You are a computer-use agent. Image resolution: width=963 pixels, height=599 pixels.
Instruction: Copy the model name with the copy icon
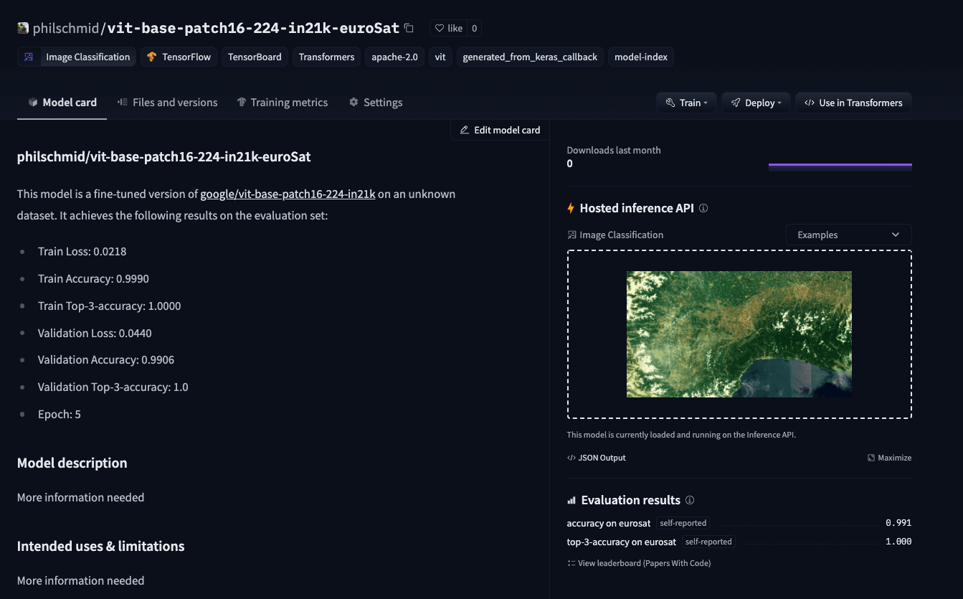point(409,28)
